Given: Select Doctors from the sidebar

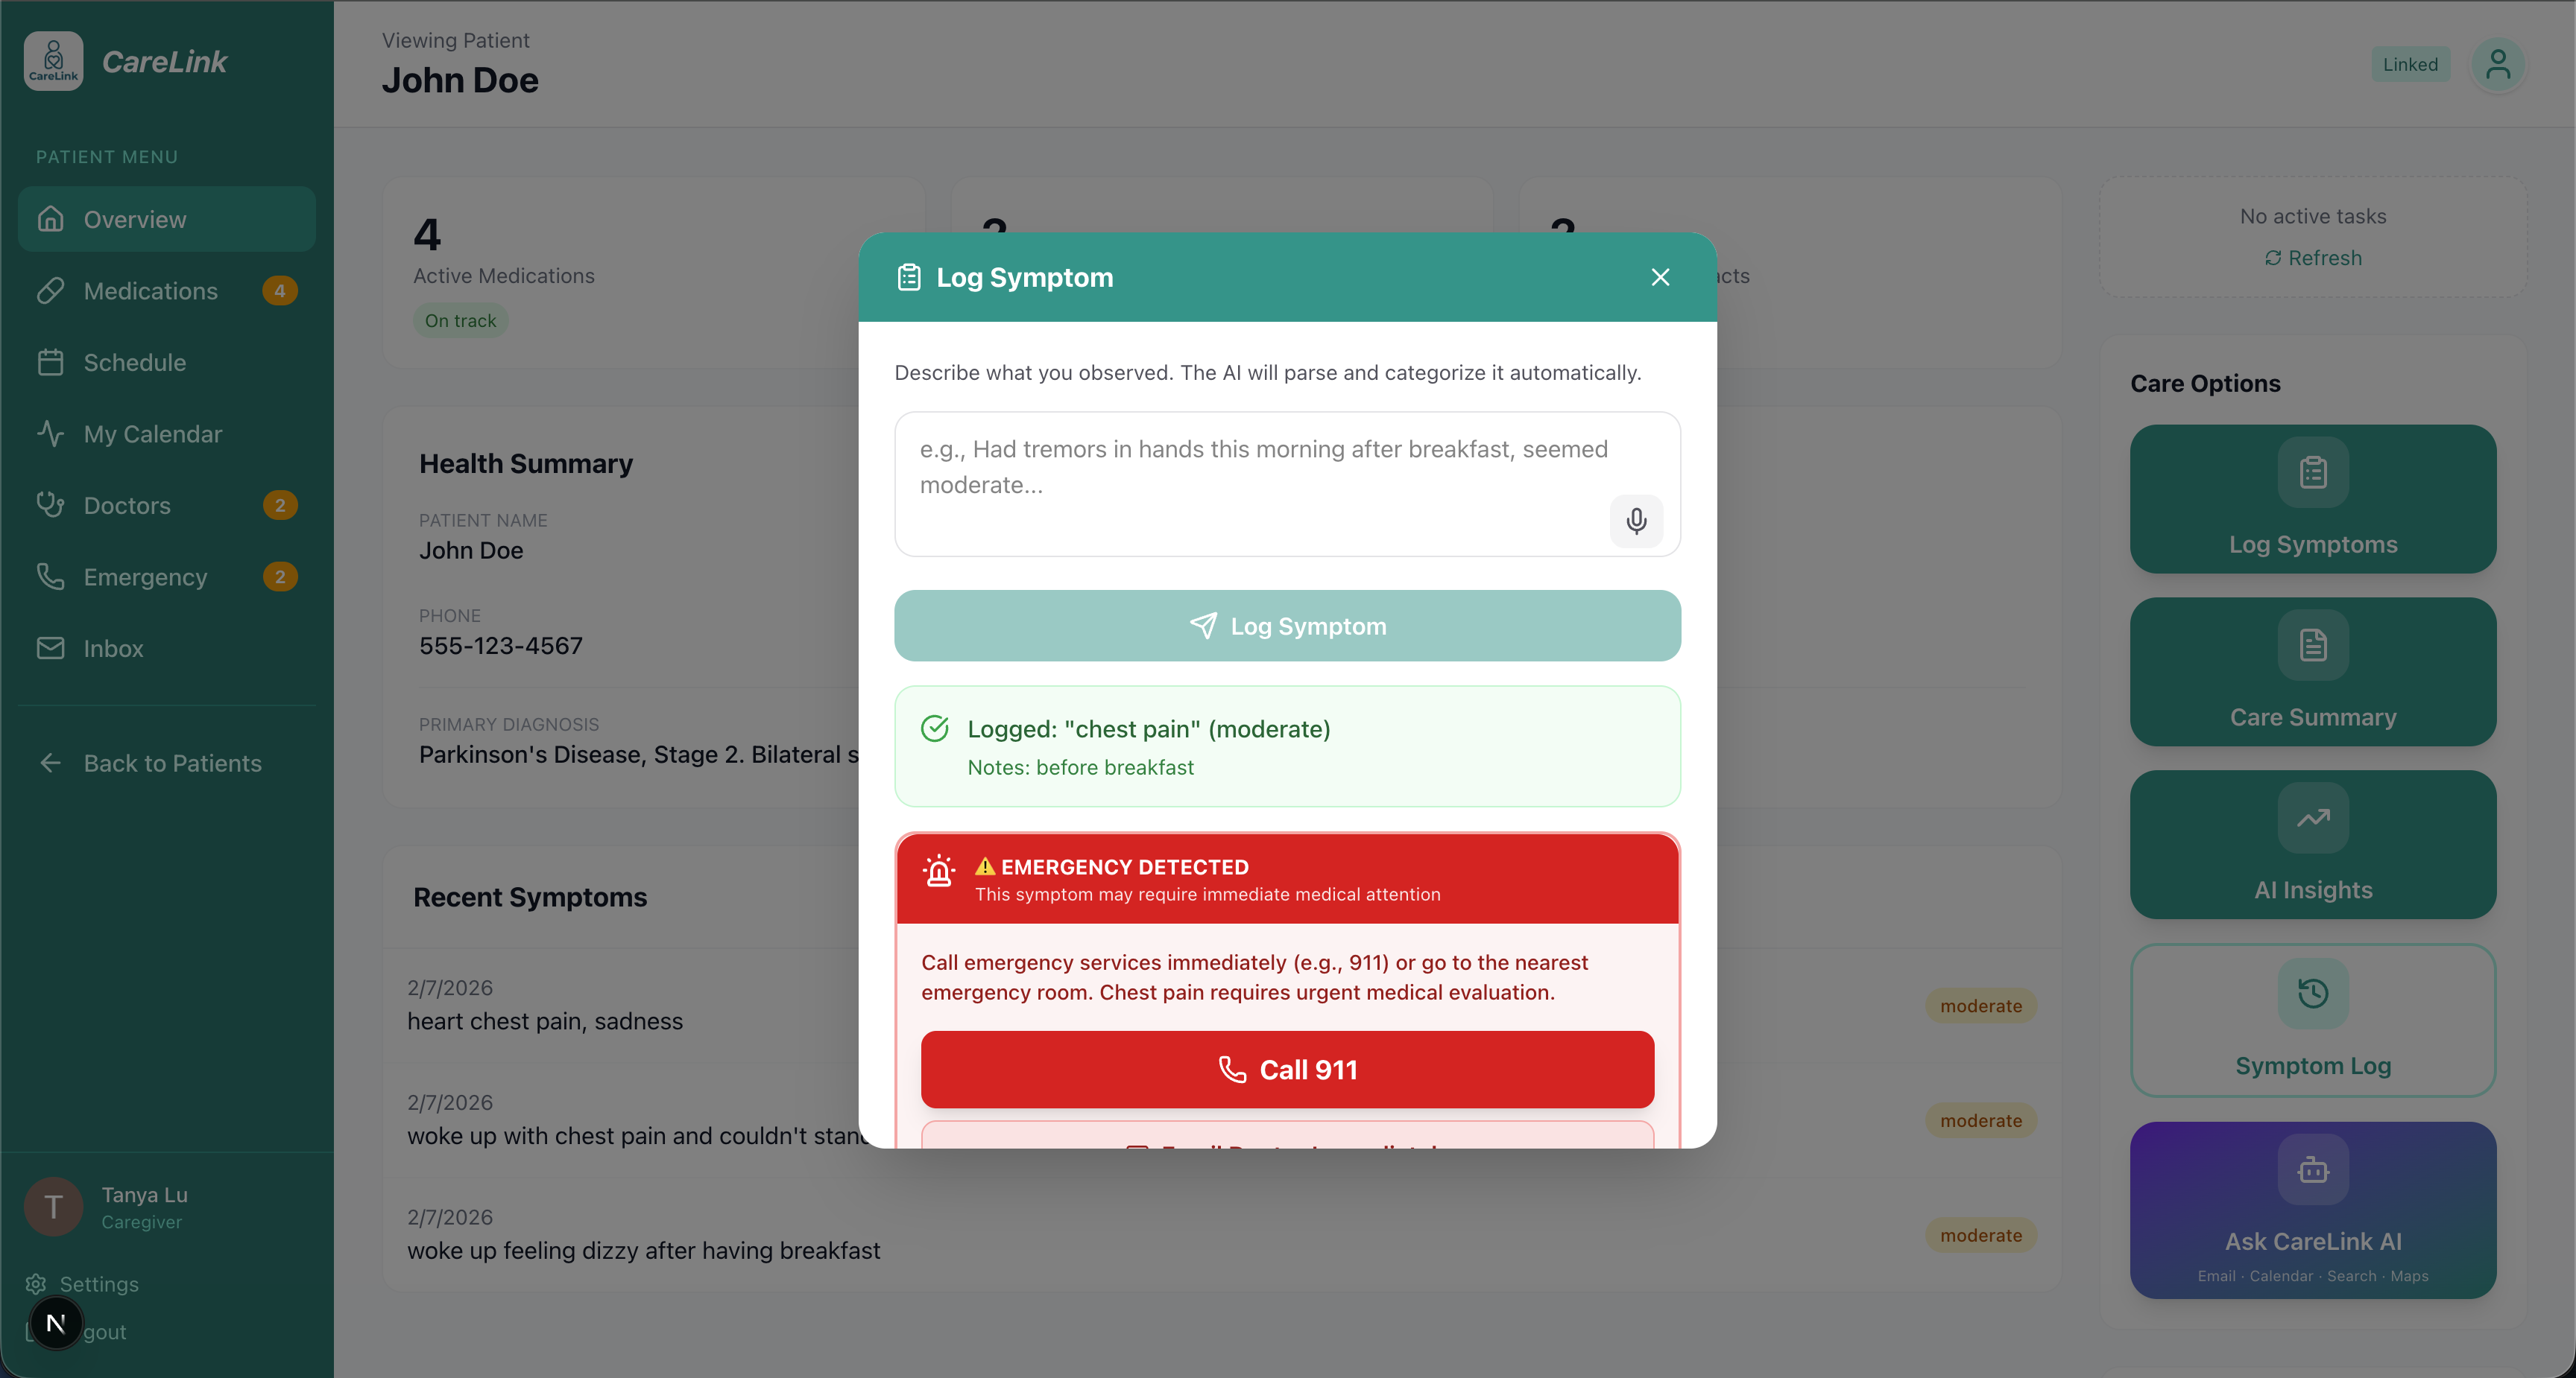Looking at the screenshot, I should click(127, 506).
